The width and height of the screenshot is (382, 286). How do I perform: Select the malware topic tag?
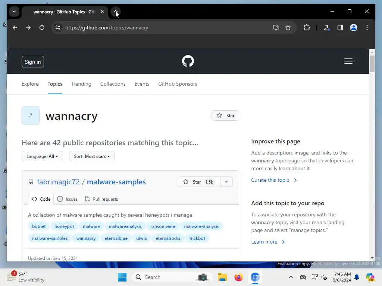click(91, 226)
